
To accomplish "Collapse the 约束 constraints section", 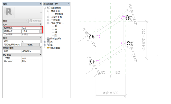I will (x=41, y=24).
